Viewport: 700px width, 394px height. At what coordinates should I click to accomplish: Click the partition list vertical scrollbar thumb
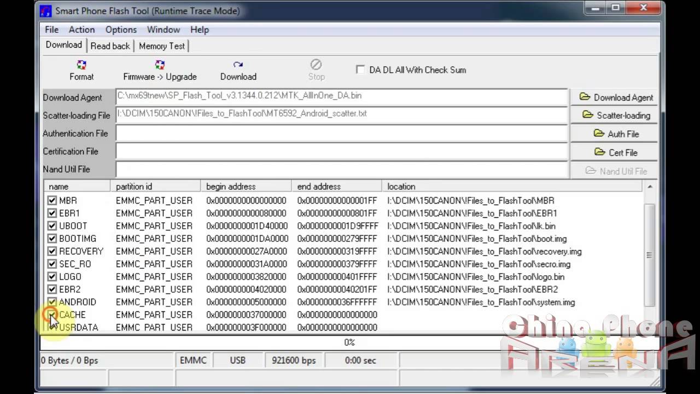coord(650,254)
